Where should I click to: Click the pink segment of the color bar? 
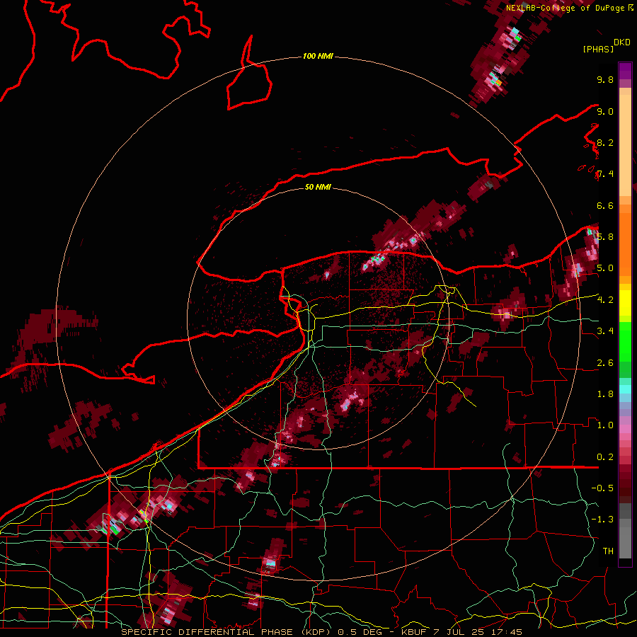tap(625, 429)
